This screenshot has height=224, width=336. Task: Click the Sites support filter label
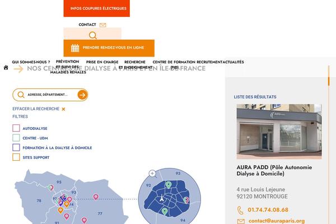tap(36, 157)
